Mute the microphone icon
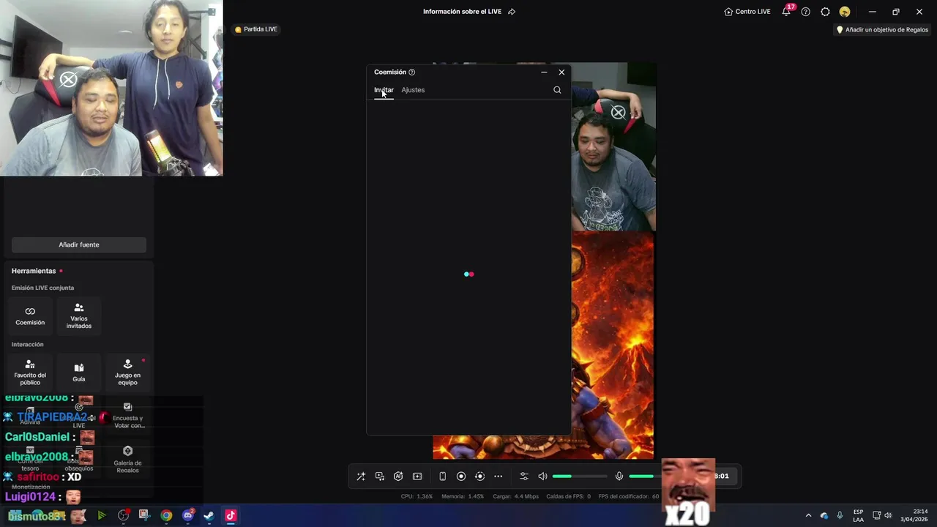The height and width of the screenshot is (527, 937). 619,476
